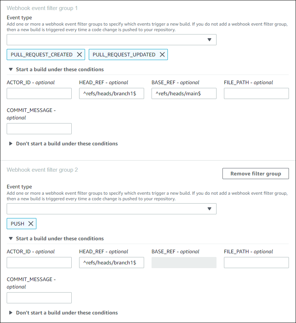Image resolution: width=296 pixels, height=323 pixels.
Task: Click the disclosure triangle before group 2 don't-start conditions
Action: tap(10, 313)
